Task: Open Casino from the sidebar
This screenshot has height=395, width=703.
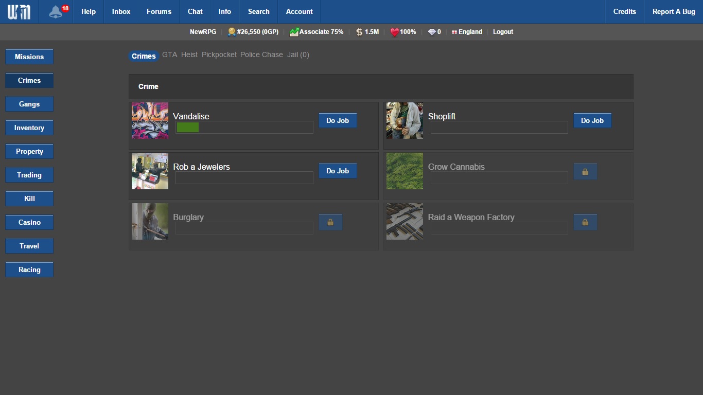Action: (x=29, y=222)
